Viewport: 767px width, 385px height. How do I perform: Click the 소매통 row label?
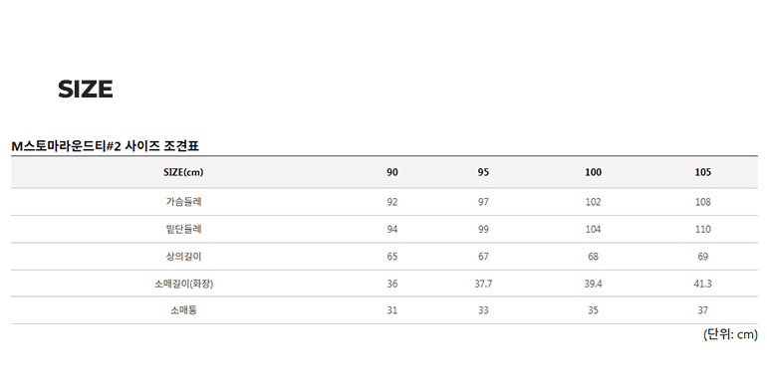click(x=183, y=310)
